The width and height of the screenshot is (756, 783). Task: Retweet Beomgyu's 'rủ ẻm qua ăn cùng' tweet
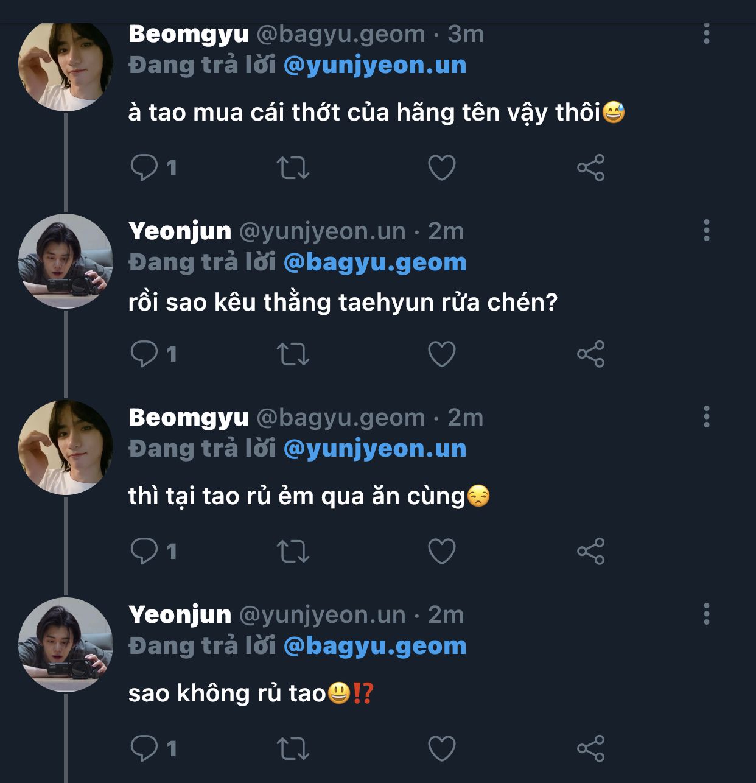pos(293,551)
